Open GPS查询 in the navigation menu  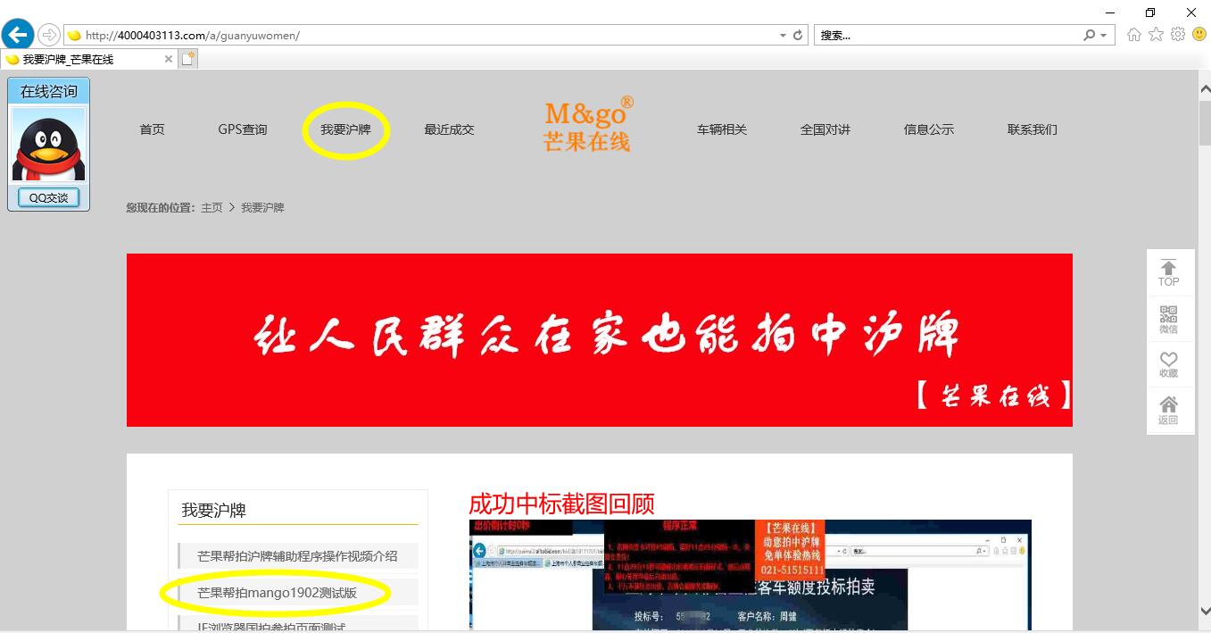[x=243, y=129]
